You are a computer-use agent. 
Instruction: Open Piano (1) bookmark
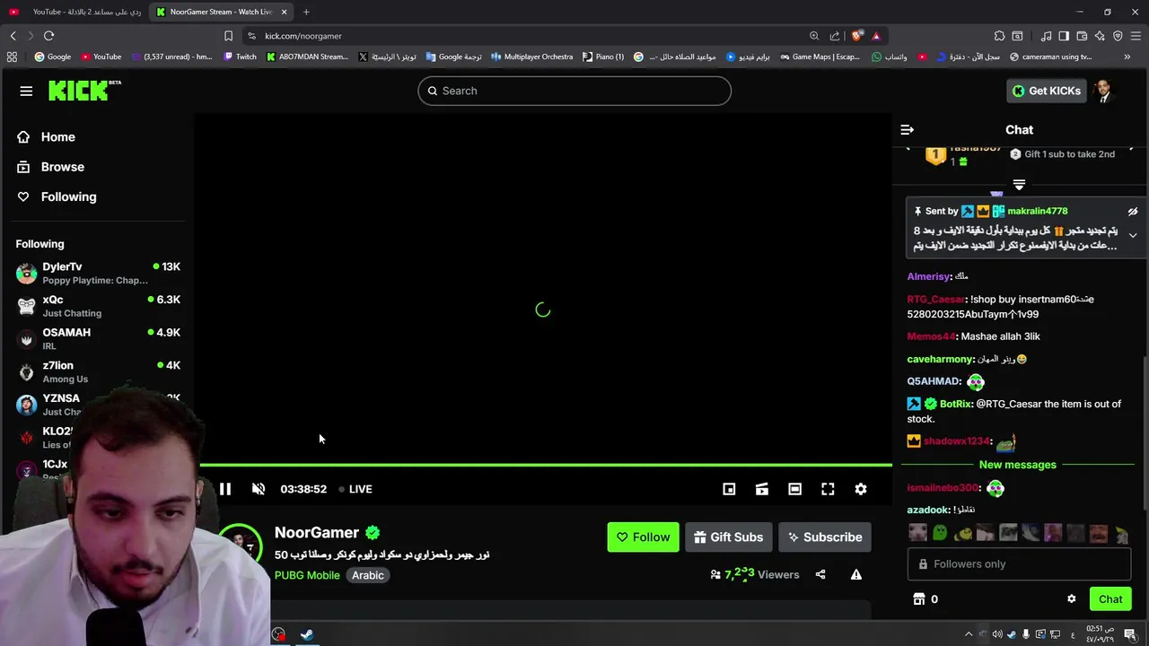pyautogui.click(x=603, y=57)
